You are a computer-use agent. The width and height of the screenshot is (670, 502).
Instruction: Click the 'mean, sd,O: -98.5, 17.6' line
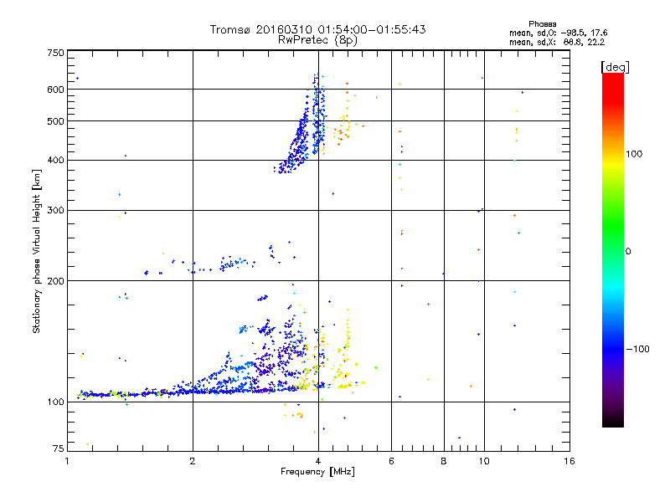click(x=558, y=33)
